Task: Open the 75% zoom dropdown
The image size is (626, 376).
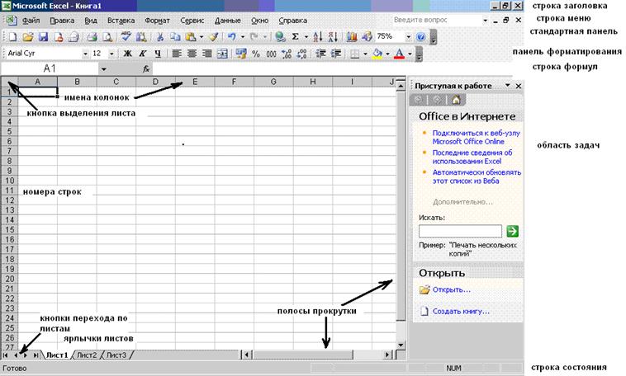Action: point(409,36)
